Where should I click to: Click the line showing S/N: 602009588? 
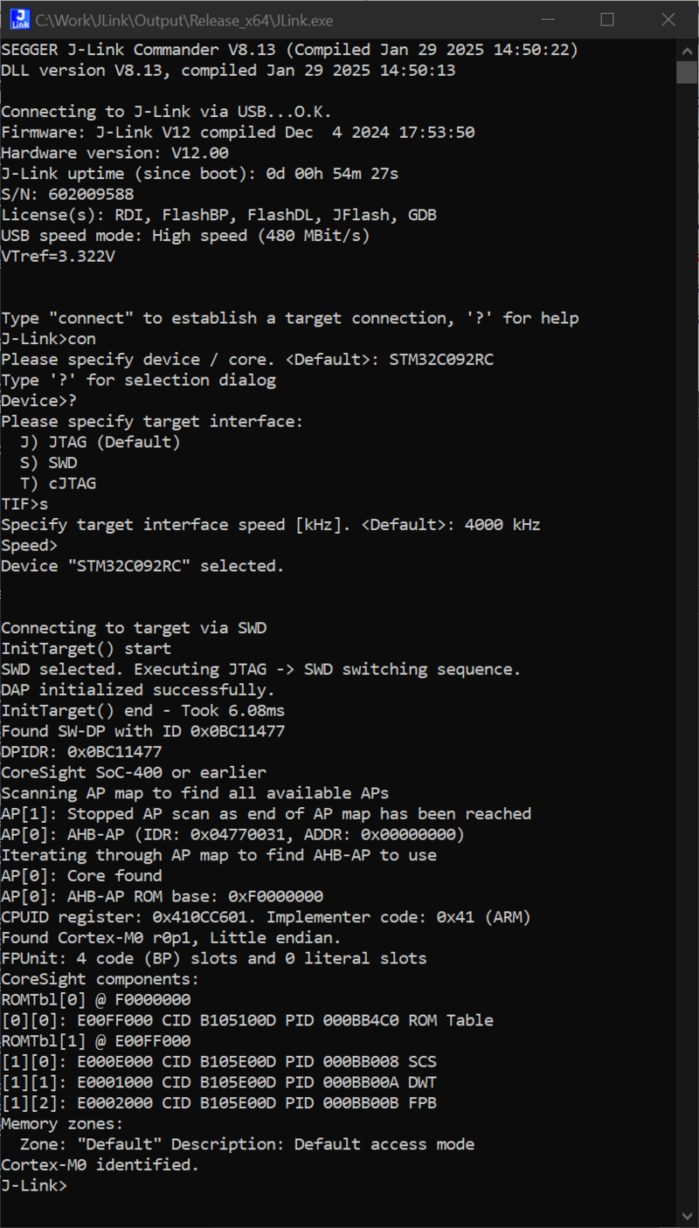point(66,194)
